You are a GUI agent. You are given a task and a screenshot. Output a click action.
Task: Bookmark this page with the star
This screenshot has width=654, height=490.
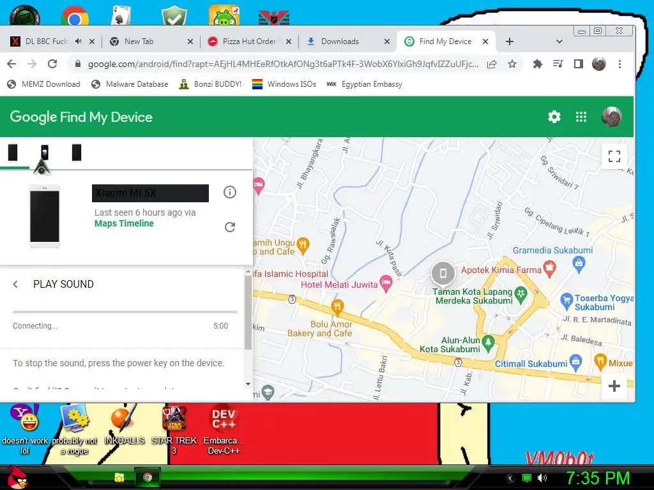pos(512,64)
